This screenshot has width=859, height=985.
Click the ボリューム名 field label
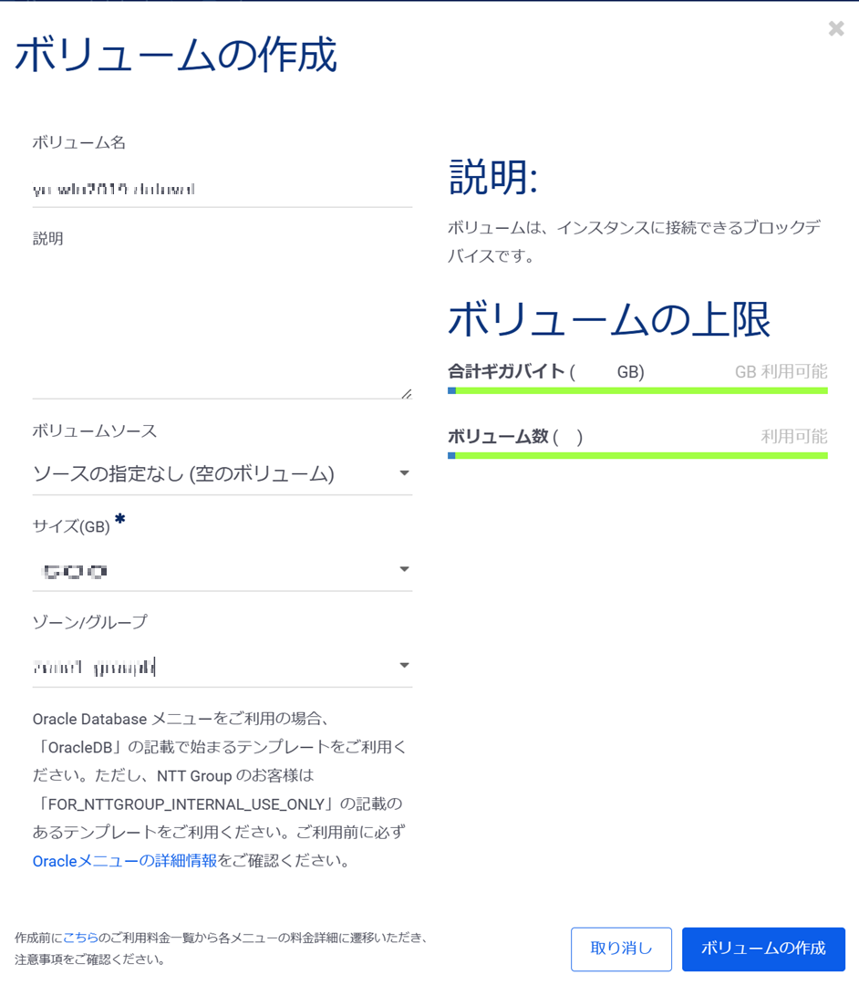79,142
